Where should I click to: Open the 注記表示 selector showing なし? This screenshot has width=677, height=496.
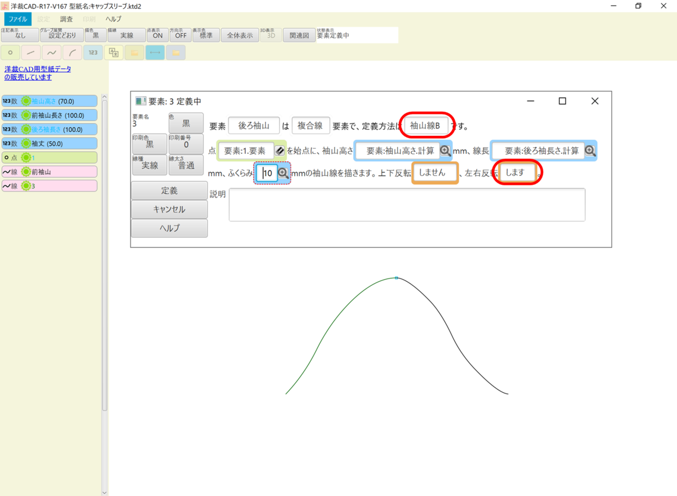[20, 34]
